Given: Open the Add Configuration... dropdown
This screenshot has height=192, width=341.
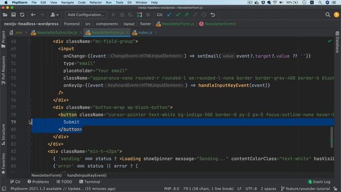Looking at the screenshot, I should click(x=86, y=15).
